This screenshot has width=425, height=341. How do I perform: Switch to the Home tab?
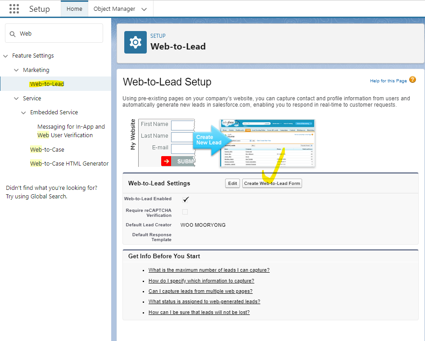pos(74,9)
